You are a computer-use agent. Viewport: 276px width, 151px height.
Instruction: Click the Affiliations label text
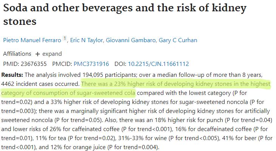[x=17, y=54]
